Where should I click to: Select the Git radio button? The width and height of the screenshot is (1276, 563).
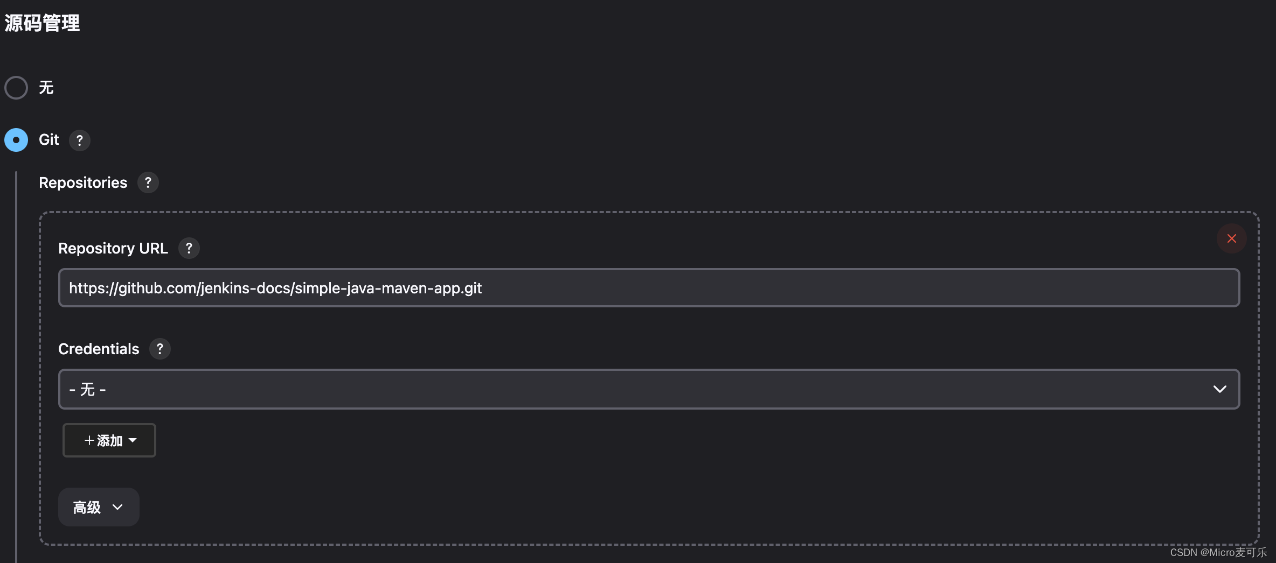[16, 140]
